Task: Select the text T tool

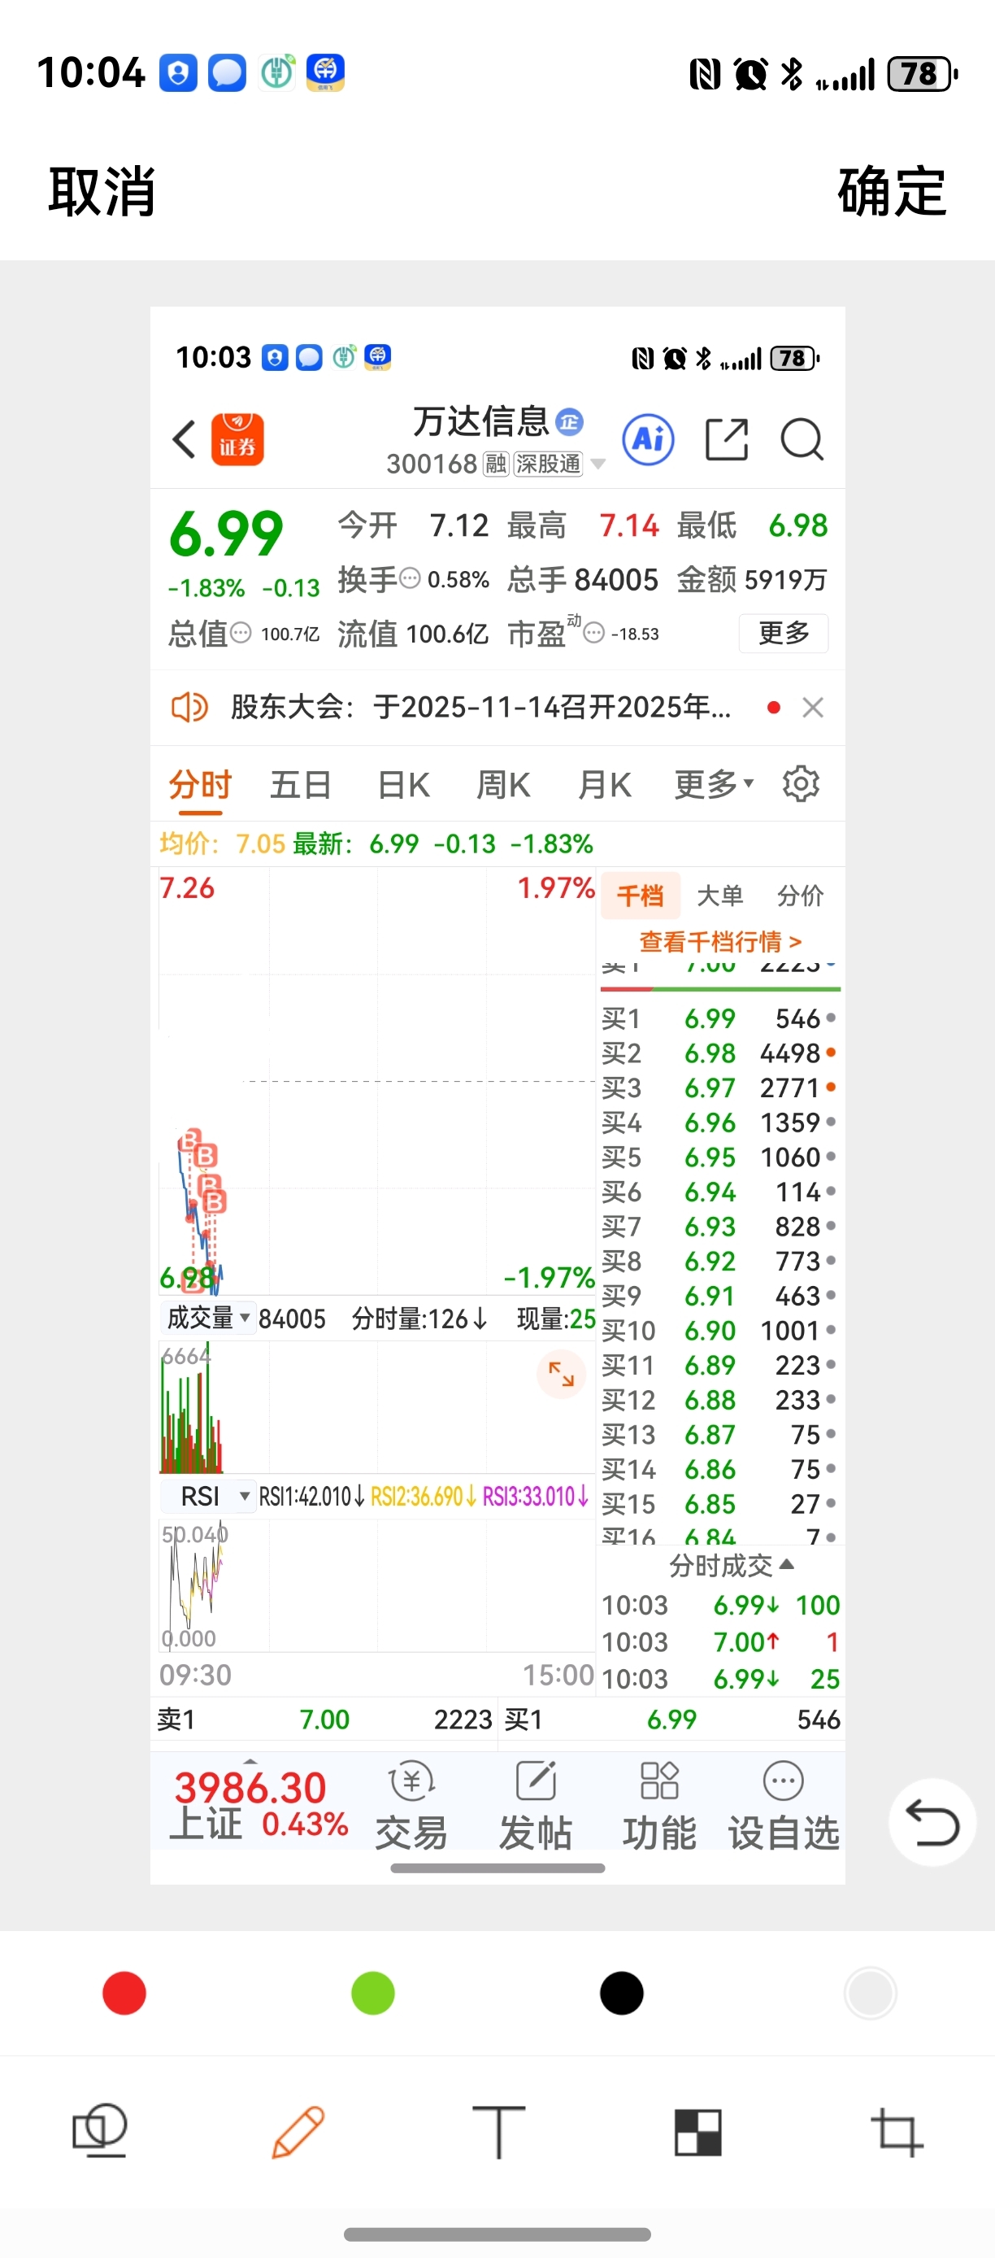Action: [498, 2131]
